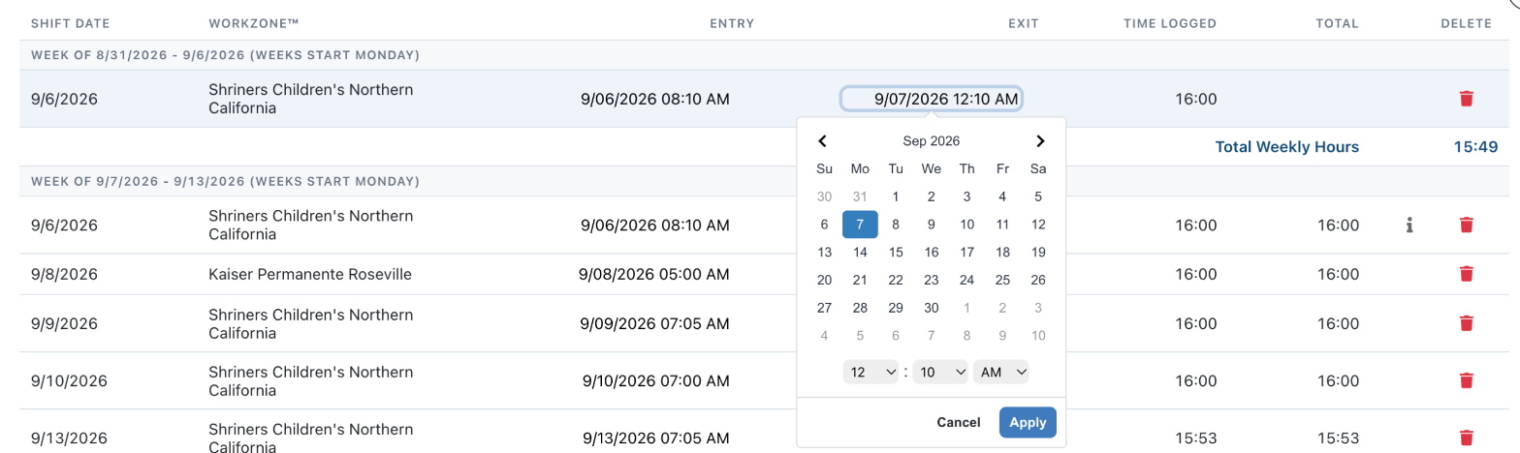Viewport: 1520px width, 453px height.
Task: Choose September 15 in the calendar
Action: (x=896, y=253)
